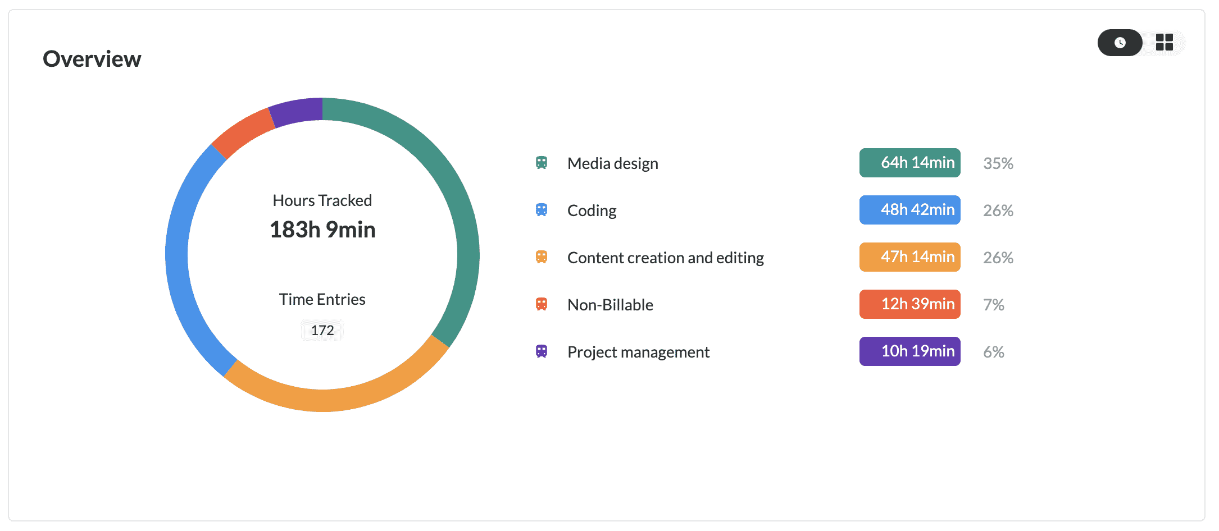Select the Content creation and editing label
Image resolution: width=1219 pixels, height=531 pixels.
tap(665, 258)
